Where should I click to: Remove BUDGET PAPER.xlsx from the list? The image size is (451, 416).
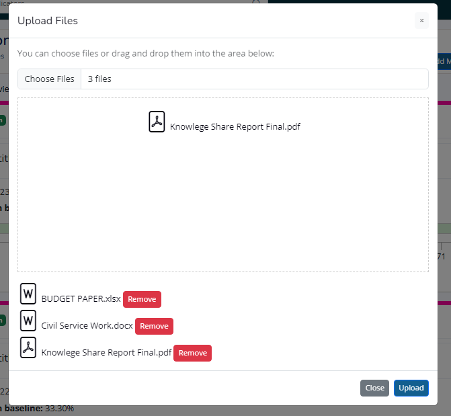[142, 299]
